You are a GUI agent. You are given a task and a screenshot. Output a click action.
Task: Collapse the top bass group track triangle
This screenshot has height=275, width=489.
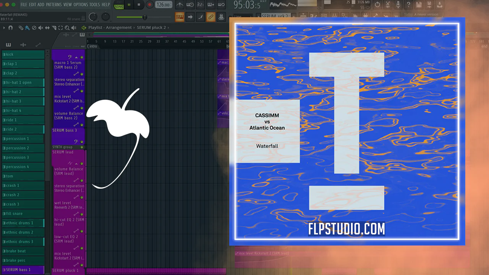pyautogui.click(x=76, y=57)
